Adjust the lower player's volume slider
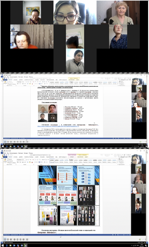Screen dimensions: 149x247 point(144,239)
